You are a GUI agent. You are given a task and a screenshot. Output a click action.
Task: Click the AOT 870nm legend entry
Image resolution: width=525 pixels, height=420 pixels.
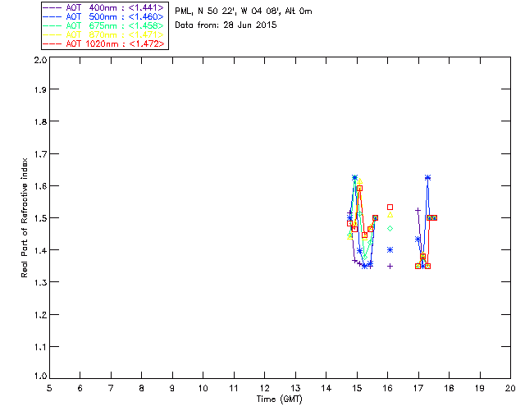point(104,34)
